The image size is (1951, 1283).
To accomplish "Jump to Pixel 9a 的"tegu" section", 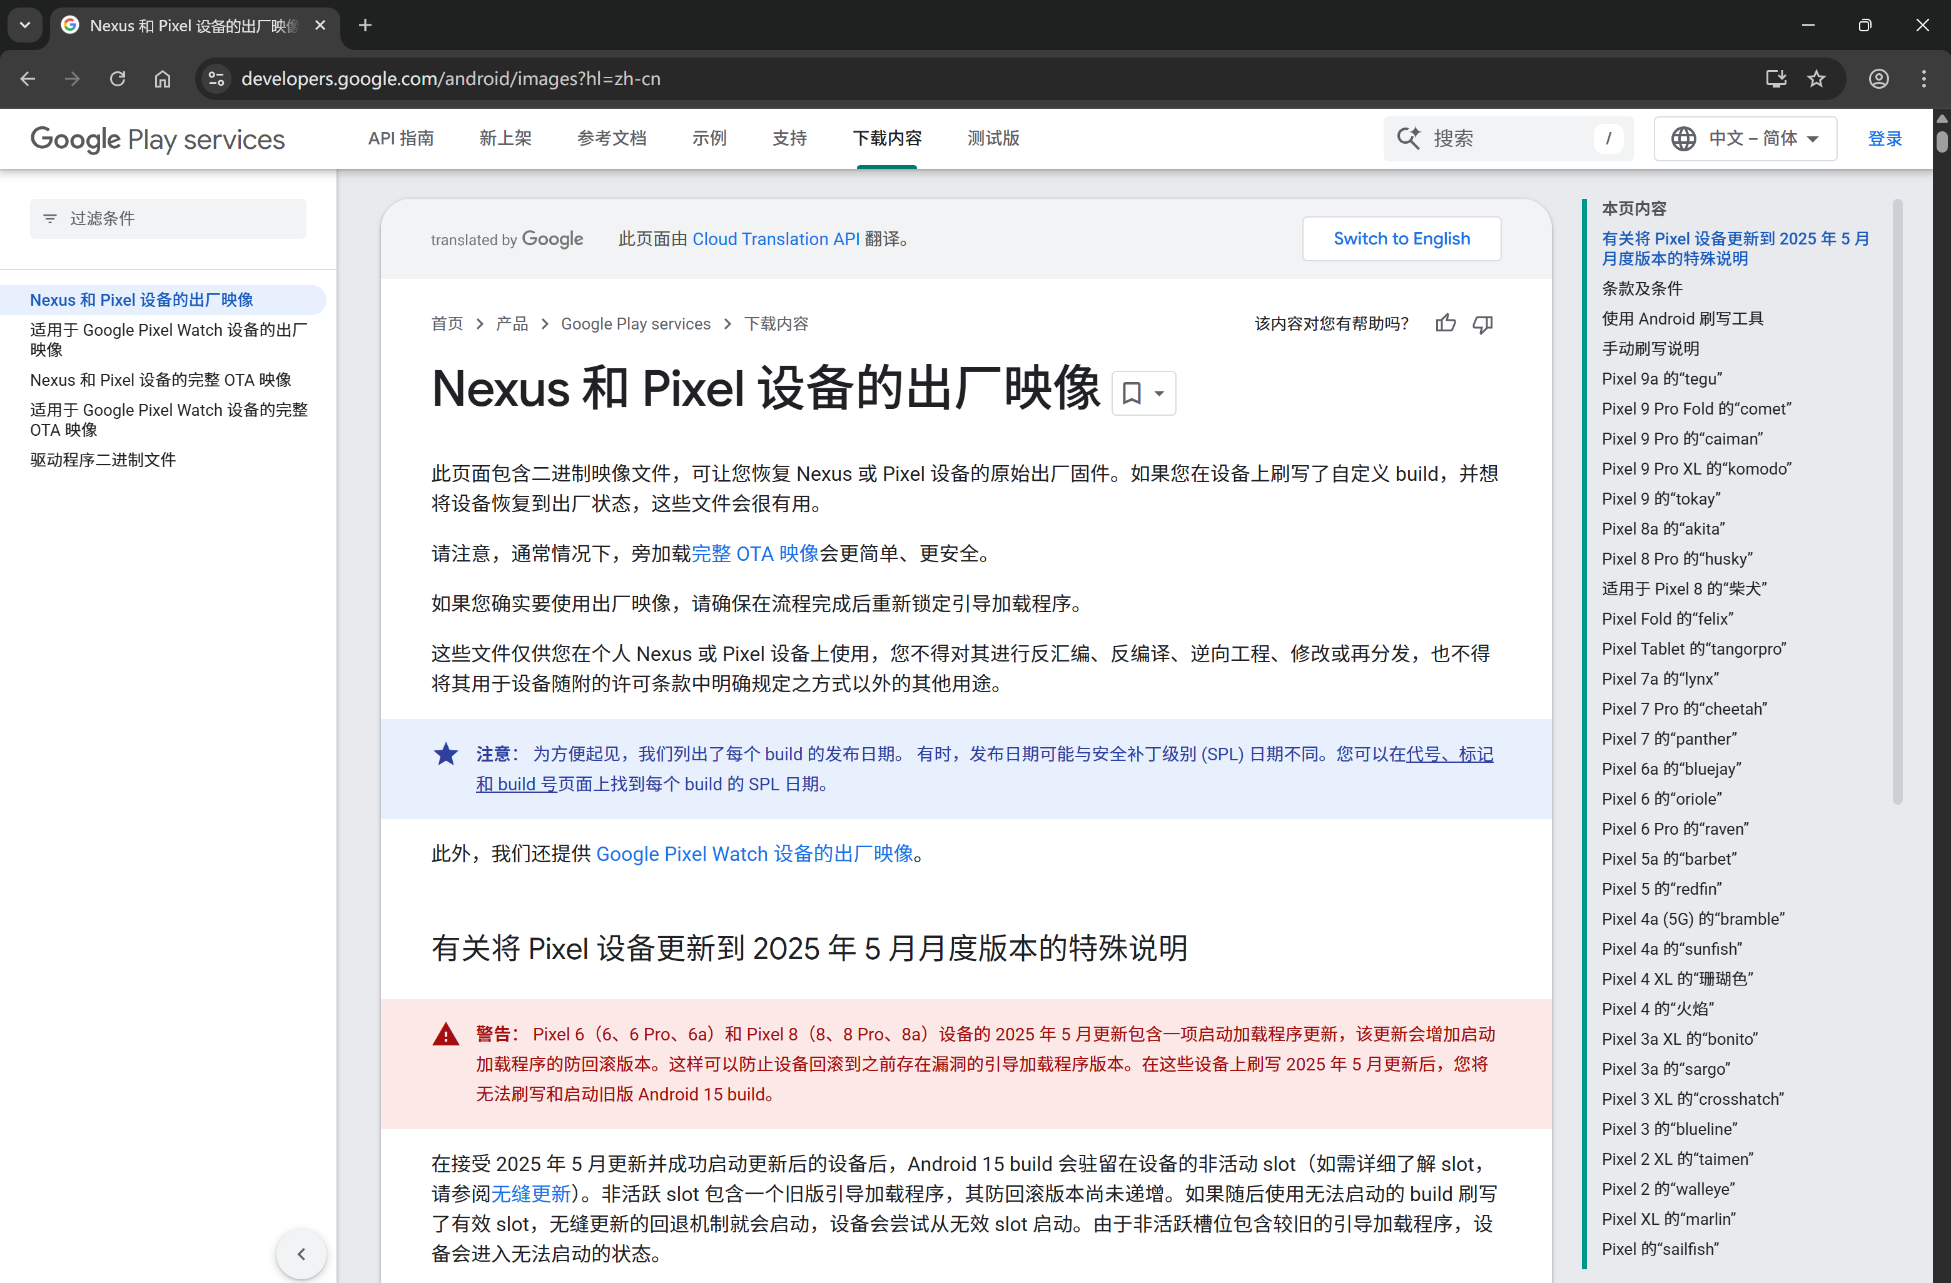I will click(x=1661, y=378).
